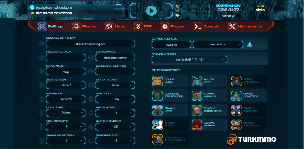Toggle Generate Structures property
Screen dimensions: 304x149
coord(170,95)
